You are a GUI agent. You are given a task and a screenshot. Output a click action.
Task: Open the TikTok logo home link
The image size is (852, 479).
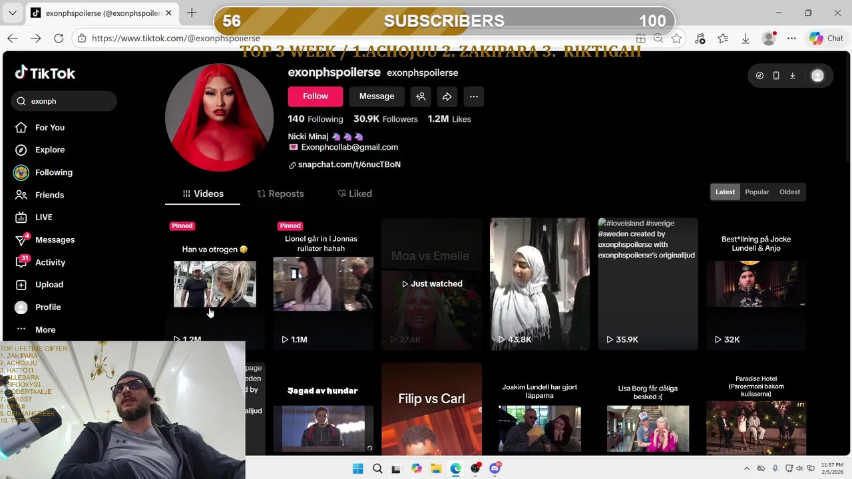[45, 73]
